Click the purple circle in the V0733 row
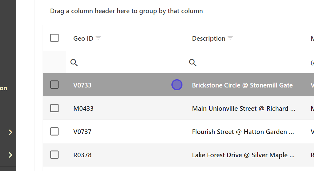 [177, 85]
